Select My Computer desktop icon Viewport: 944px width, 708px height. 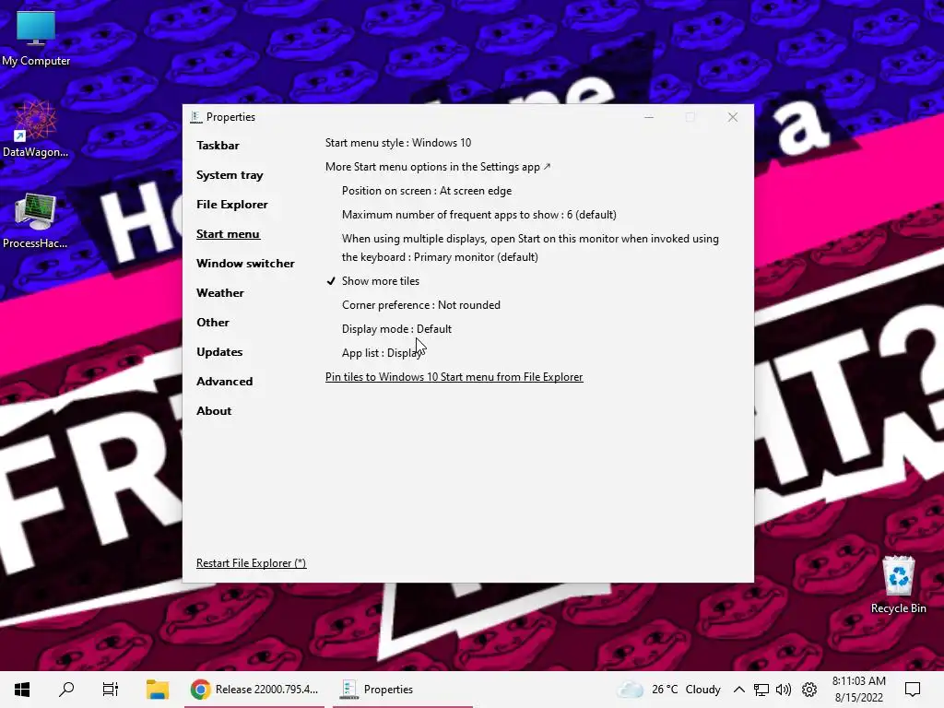click(x=36, y=38)
